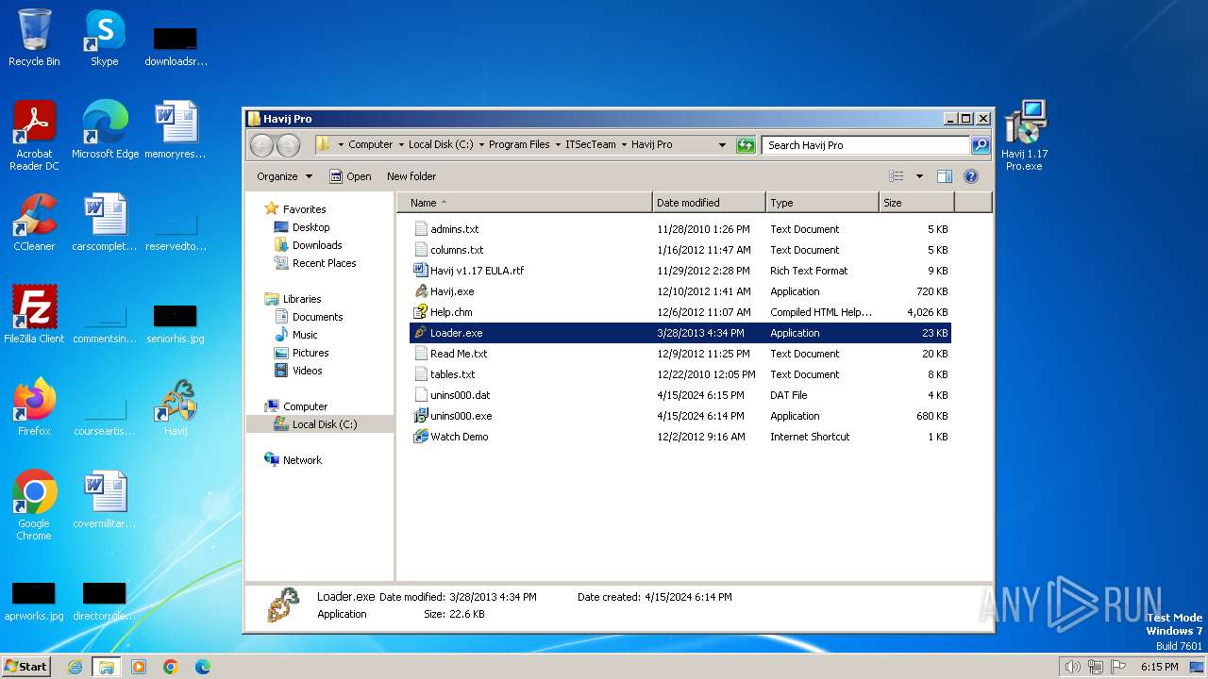
Task: Expand the ITSecTeam breadcrumb arrow
Action: tap(623, 145)
